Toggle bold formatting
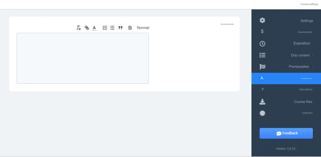The image size is (321, 157). [130, 28]
